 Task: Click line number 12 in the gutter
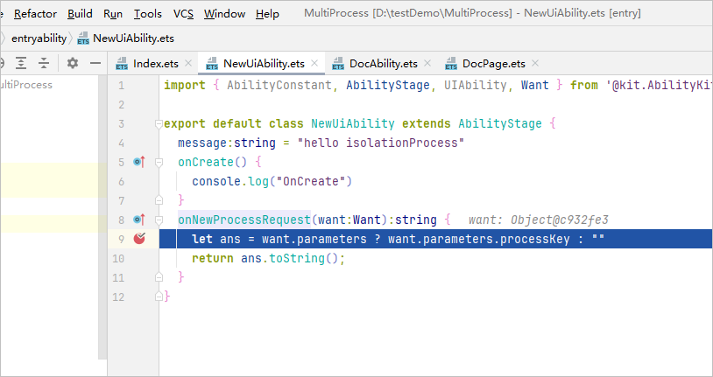coord(118,297)
